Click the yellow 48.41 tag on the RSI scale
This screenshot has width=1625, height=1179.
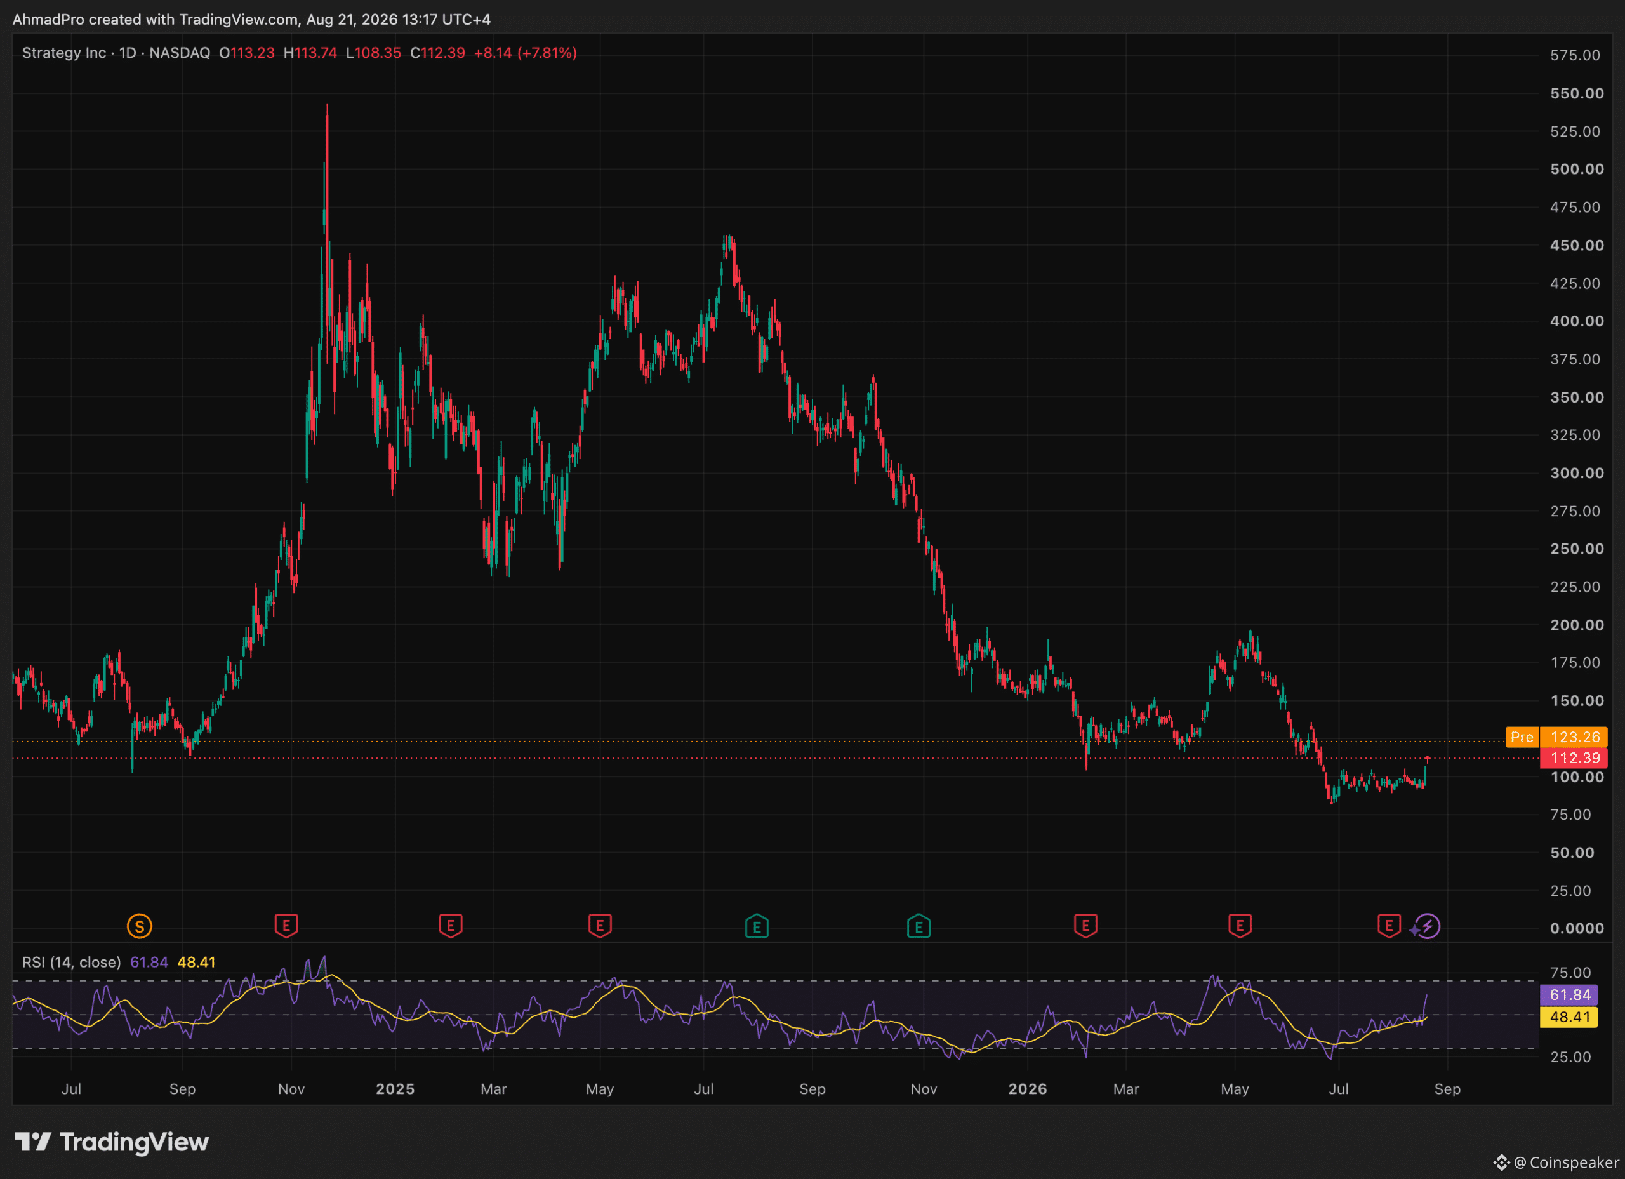click(x=1569, y=1017)
